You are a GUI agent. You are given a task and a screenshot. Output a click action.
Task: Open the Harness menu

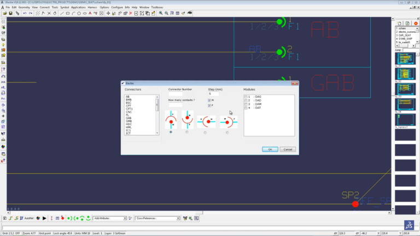[x=92, y=7]
